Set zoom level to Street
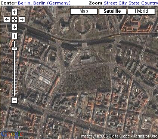The image size is (158, 139). click(110, 3)
